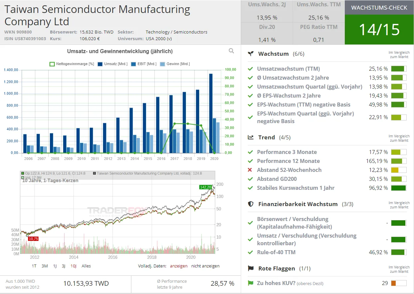Click checkmark beside Performance 3 Monate
This screenshot has height=294, width=414.
[251, 152]
